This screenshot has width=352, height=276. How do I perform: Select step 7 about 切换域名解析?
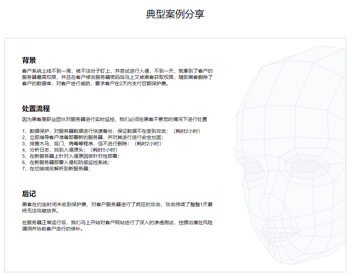[56, 169]
